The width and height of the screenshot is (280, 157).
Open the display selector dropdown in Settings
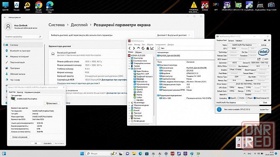click(x=173, y=35)
